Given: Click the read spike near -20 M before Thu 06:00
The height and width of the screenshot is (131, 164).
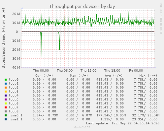Looking at the screenshot, I should (x=59, y=41).
